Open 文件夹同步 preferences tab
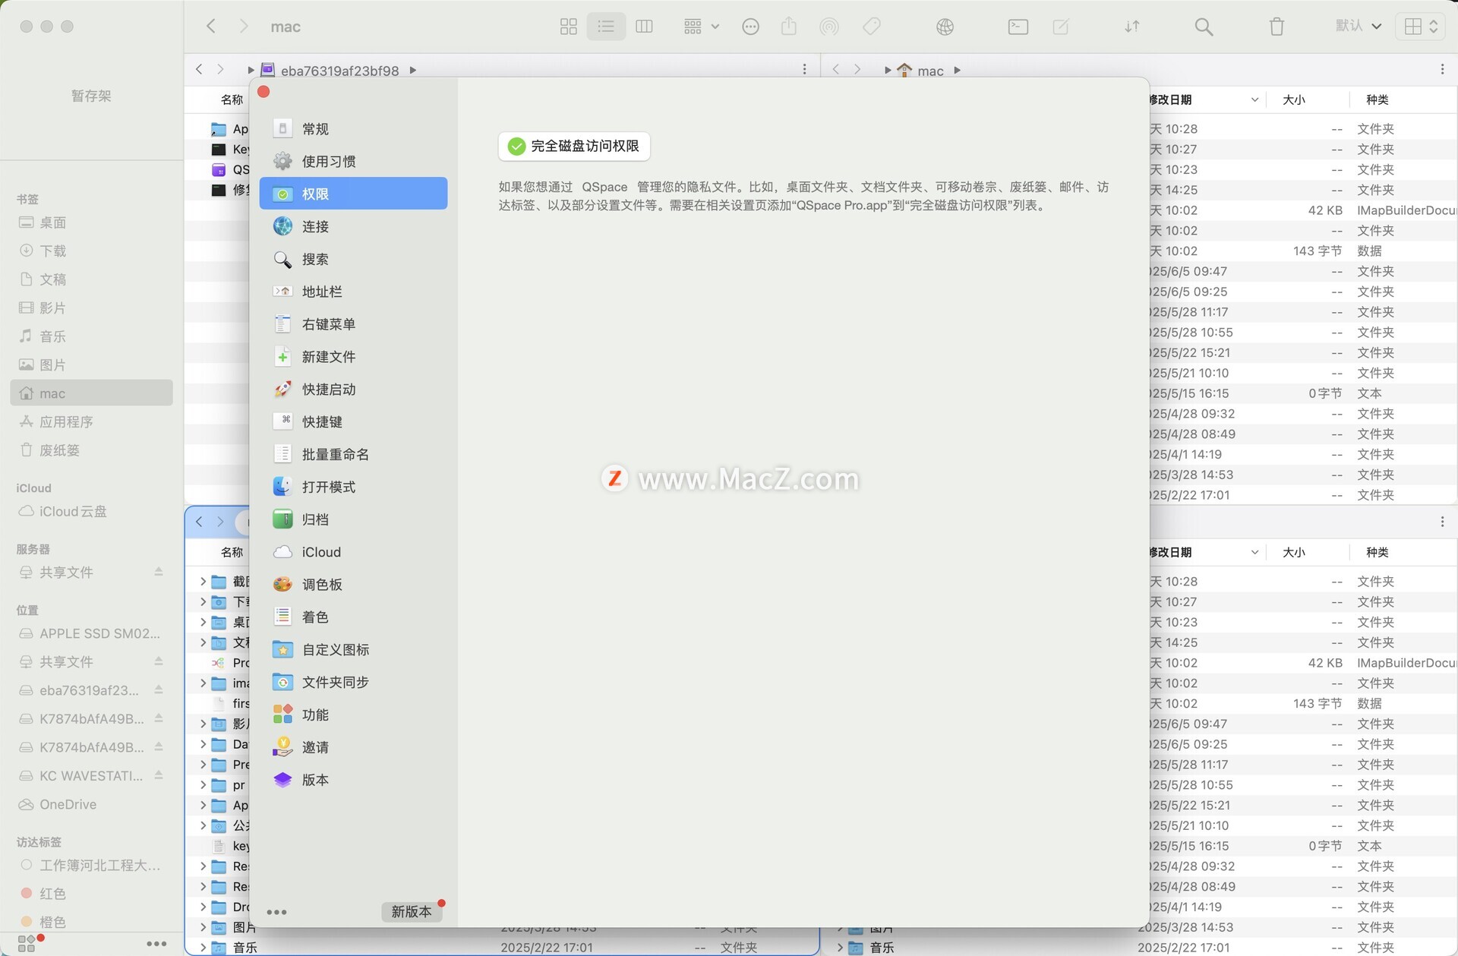The width and height of the screenshot is (1458, 956). pos(353,682)
